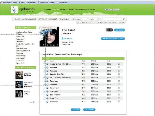This screenshot has width=155, height=116.
Task: Click the Lady GaGa artist name under The Fame
Action: click(x=66, y=33)
